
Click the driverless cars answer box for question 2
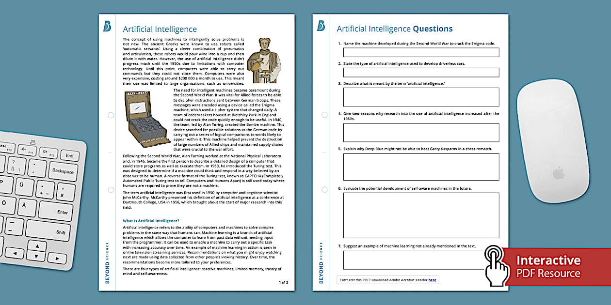pyautogui.click(x=421, y=72)
